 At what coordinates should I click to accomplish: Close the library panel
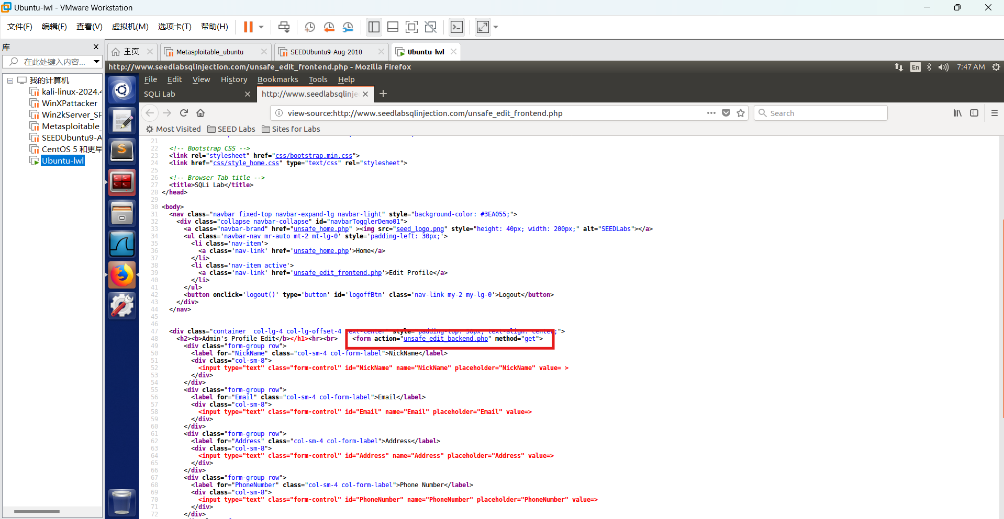[96, 47]
